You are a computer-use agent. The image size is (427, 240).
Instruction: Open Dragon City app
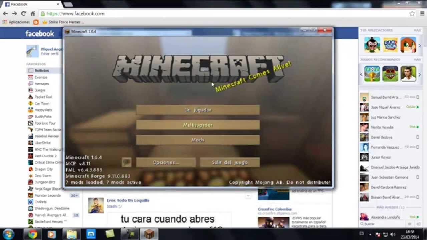[43, 169]
